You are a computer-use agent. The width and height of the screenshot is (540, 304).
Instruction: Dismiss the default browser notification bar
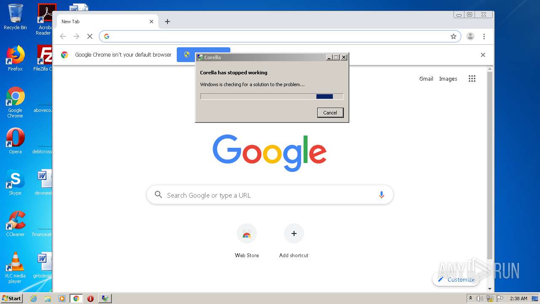pyautogui.click(x=483, y=55)
